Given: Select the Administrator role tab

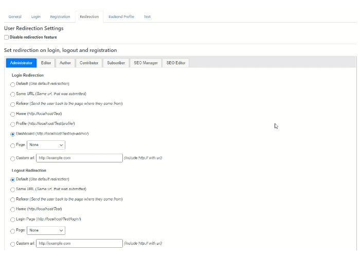Looking at the screenshot, I should (22, 63).
